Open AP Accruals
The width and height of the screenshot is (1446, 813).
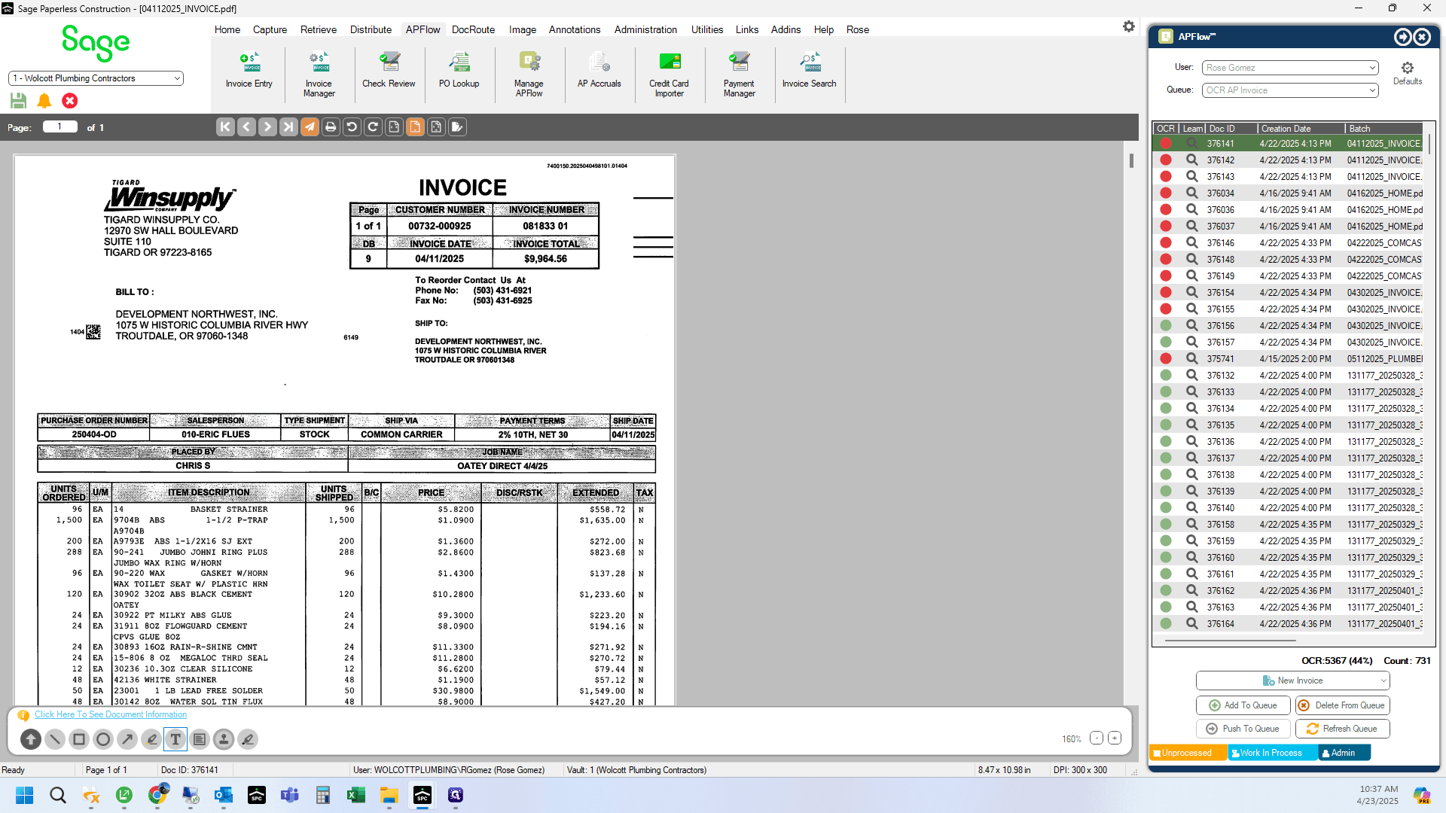tap(599, 72)
